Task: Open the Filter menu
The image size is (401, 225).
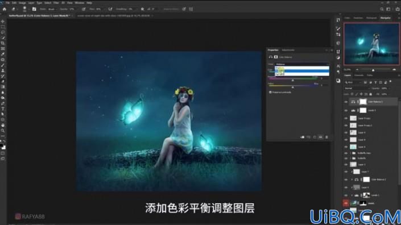Action: [56, 3]
